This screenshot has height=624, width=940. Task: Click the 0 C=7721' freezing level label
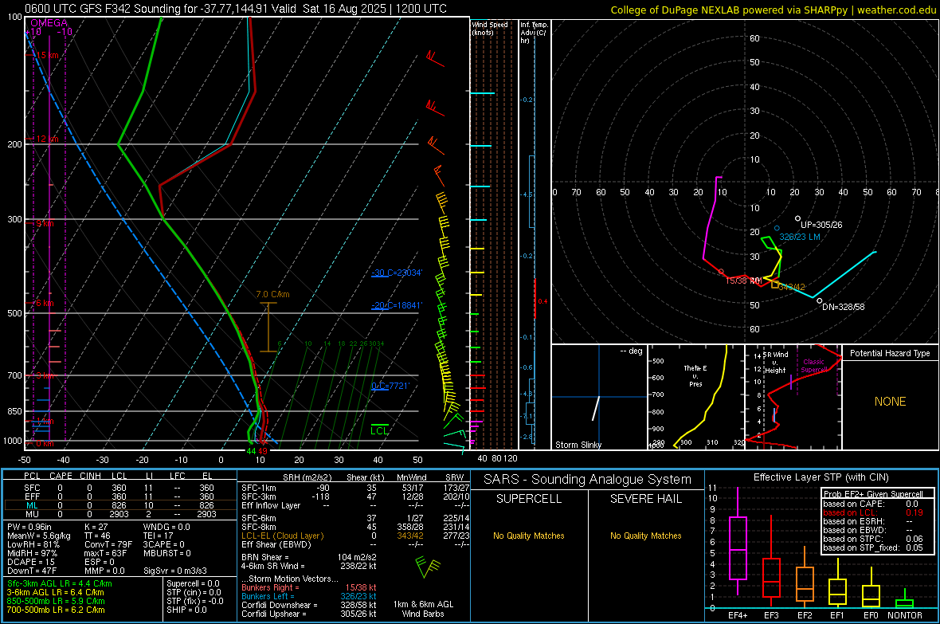click(390, 386)
